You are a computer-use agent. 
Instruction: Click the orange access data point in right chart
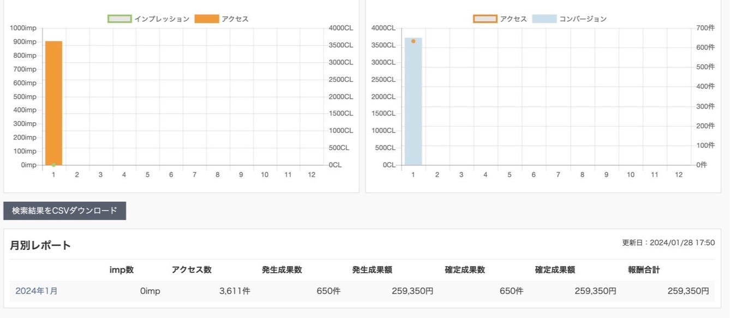(413, 41)
